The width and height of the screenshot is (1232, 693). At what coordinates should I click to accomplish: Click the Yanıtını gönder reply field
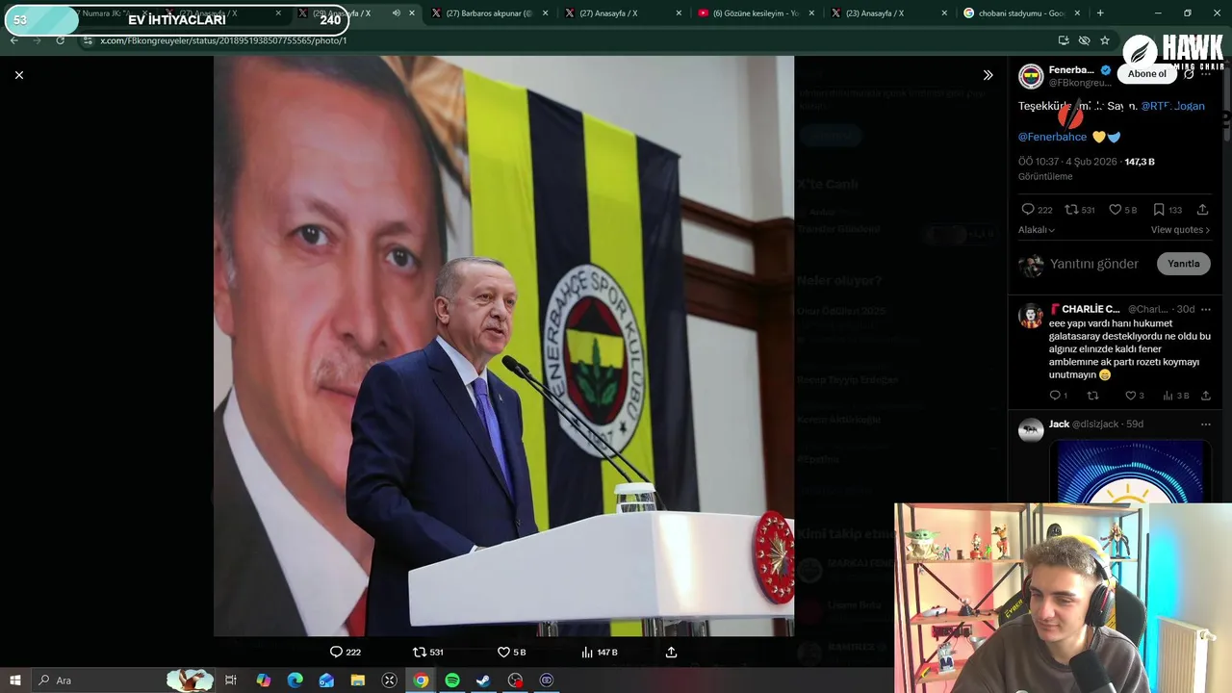[x=1094, y=264]
